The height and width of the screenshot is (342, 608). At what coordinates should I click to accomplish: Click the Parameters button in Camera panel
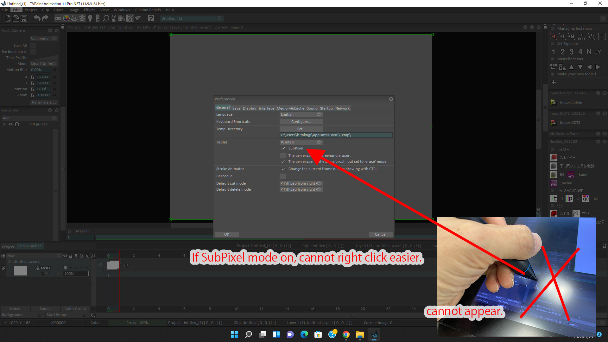44,103
